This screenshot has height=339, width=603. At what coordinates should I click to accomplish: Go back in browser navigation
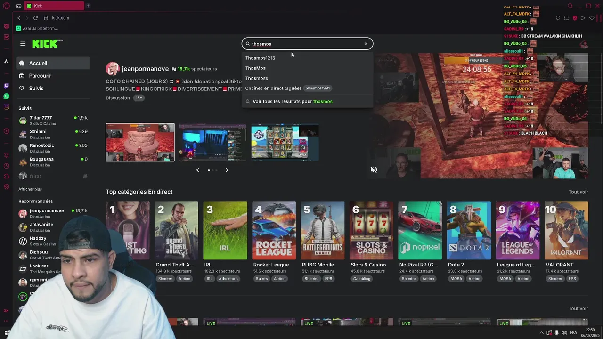click(19, 18)
